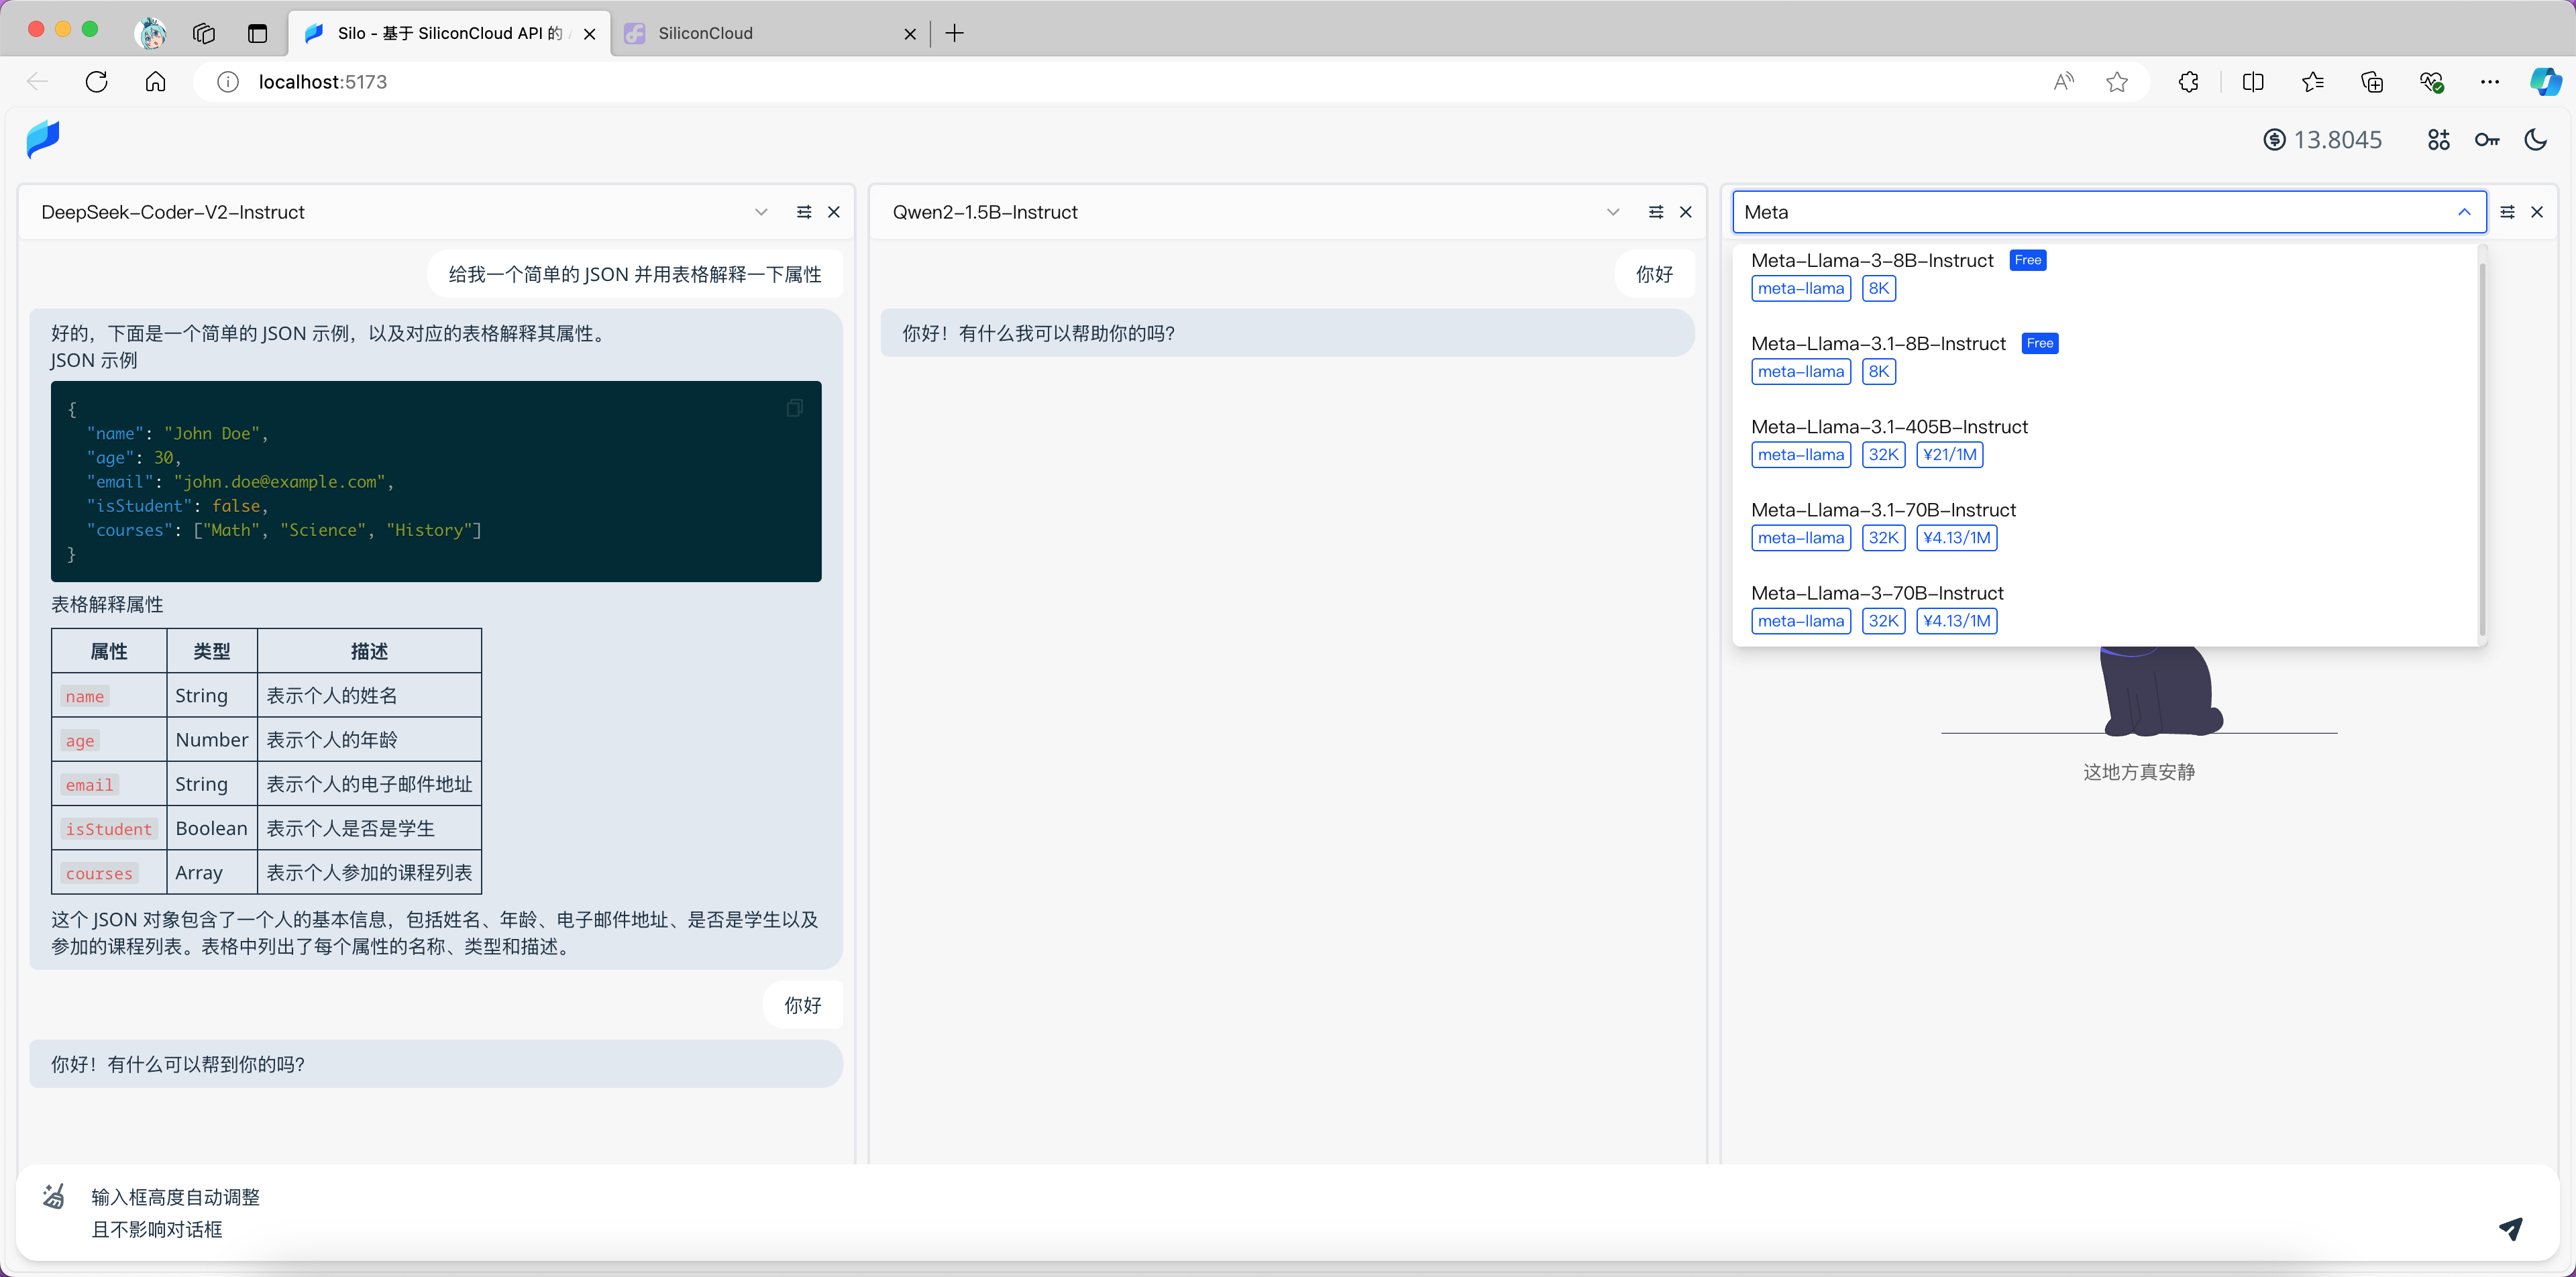Expand DeepSeek-Coder-V2-Instruct model dropdown

(761, 212)
